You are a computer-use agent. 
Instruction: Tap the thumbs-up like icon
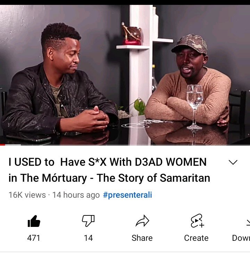pos(34,221)
